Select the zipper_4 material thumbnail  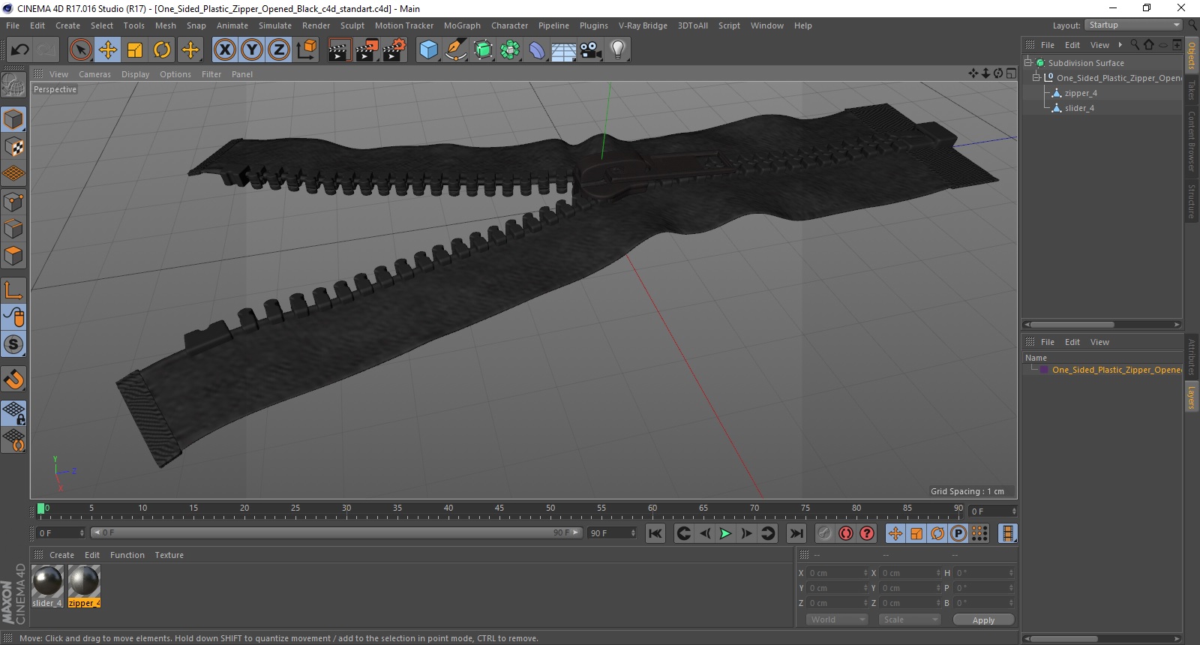(84, 586)
